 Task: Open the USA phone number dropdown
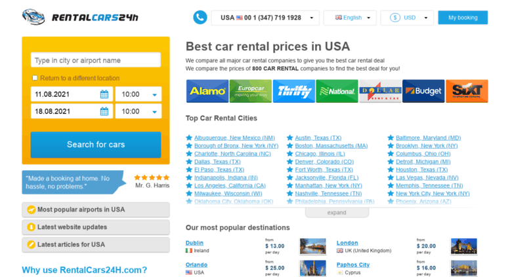(265, 18)
